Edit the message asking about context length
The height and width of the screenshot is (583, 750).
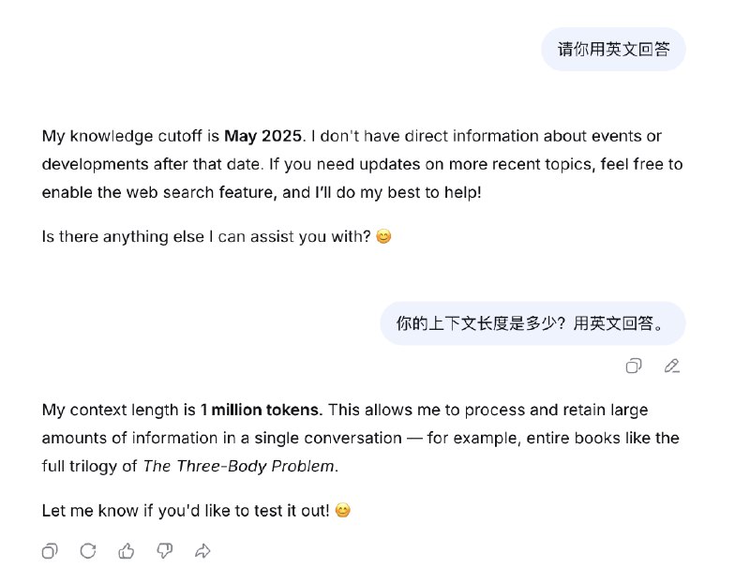pyautogui.click(x=671, y=366)
